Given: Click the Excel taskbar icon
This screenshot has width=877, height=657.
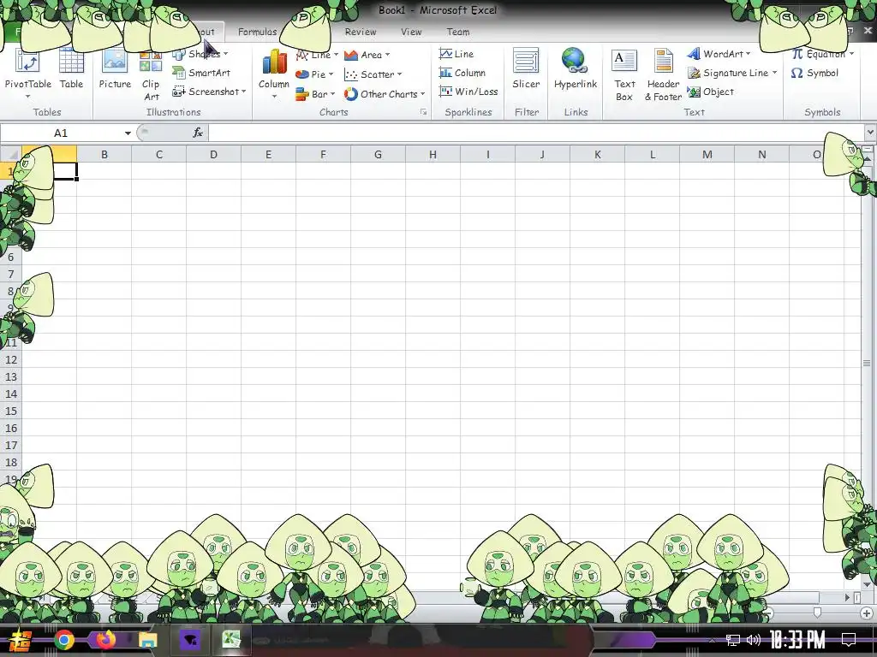Looking at the screenshot, I should [230, 640].
